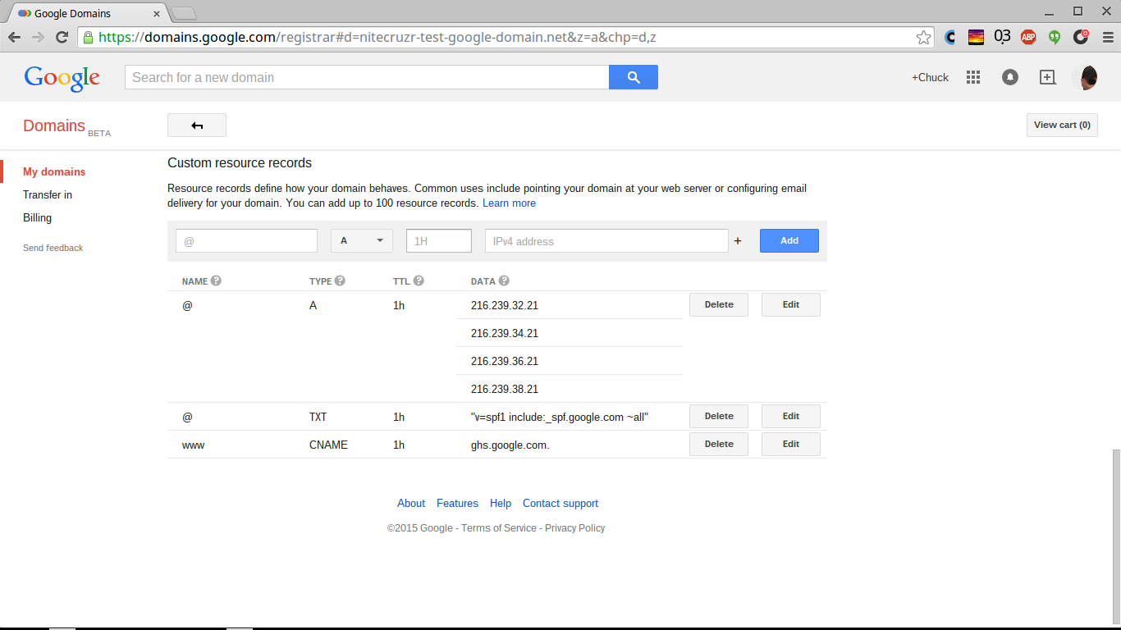
Task: Open Terms of Service link
Action: point(499,528)
